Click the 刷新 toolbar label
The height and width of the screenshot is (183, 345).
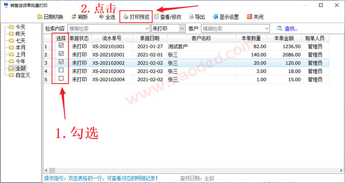tap(82, 17)
